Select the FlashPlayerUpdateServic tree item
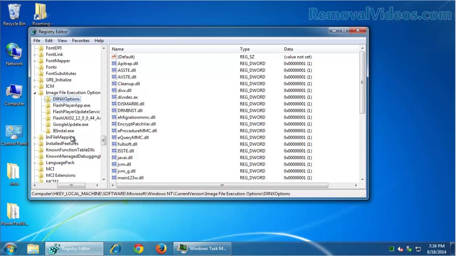 pos(76,112)
